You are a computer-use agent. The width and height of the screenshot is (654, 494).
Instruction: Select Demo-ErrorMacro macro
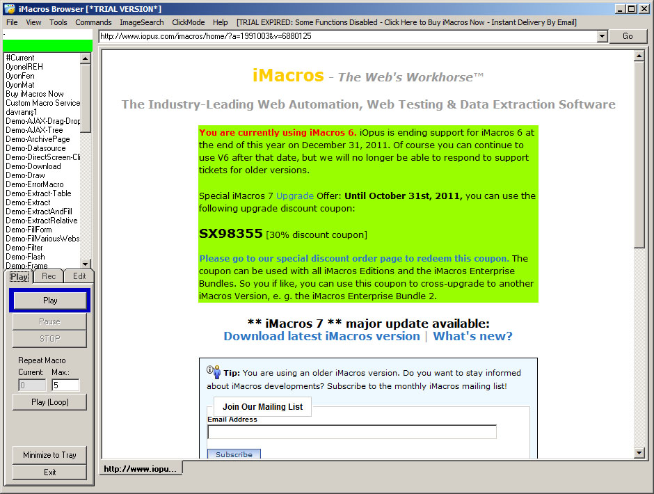point(42,184)
